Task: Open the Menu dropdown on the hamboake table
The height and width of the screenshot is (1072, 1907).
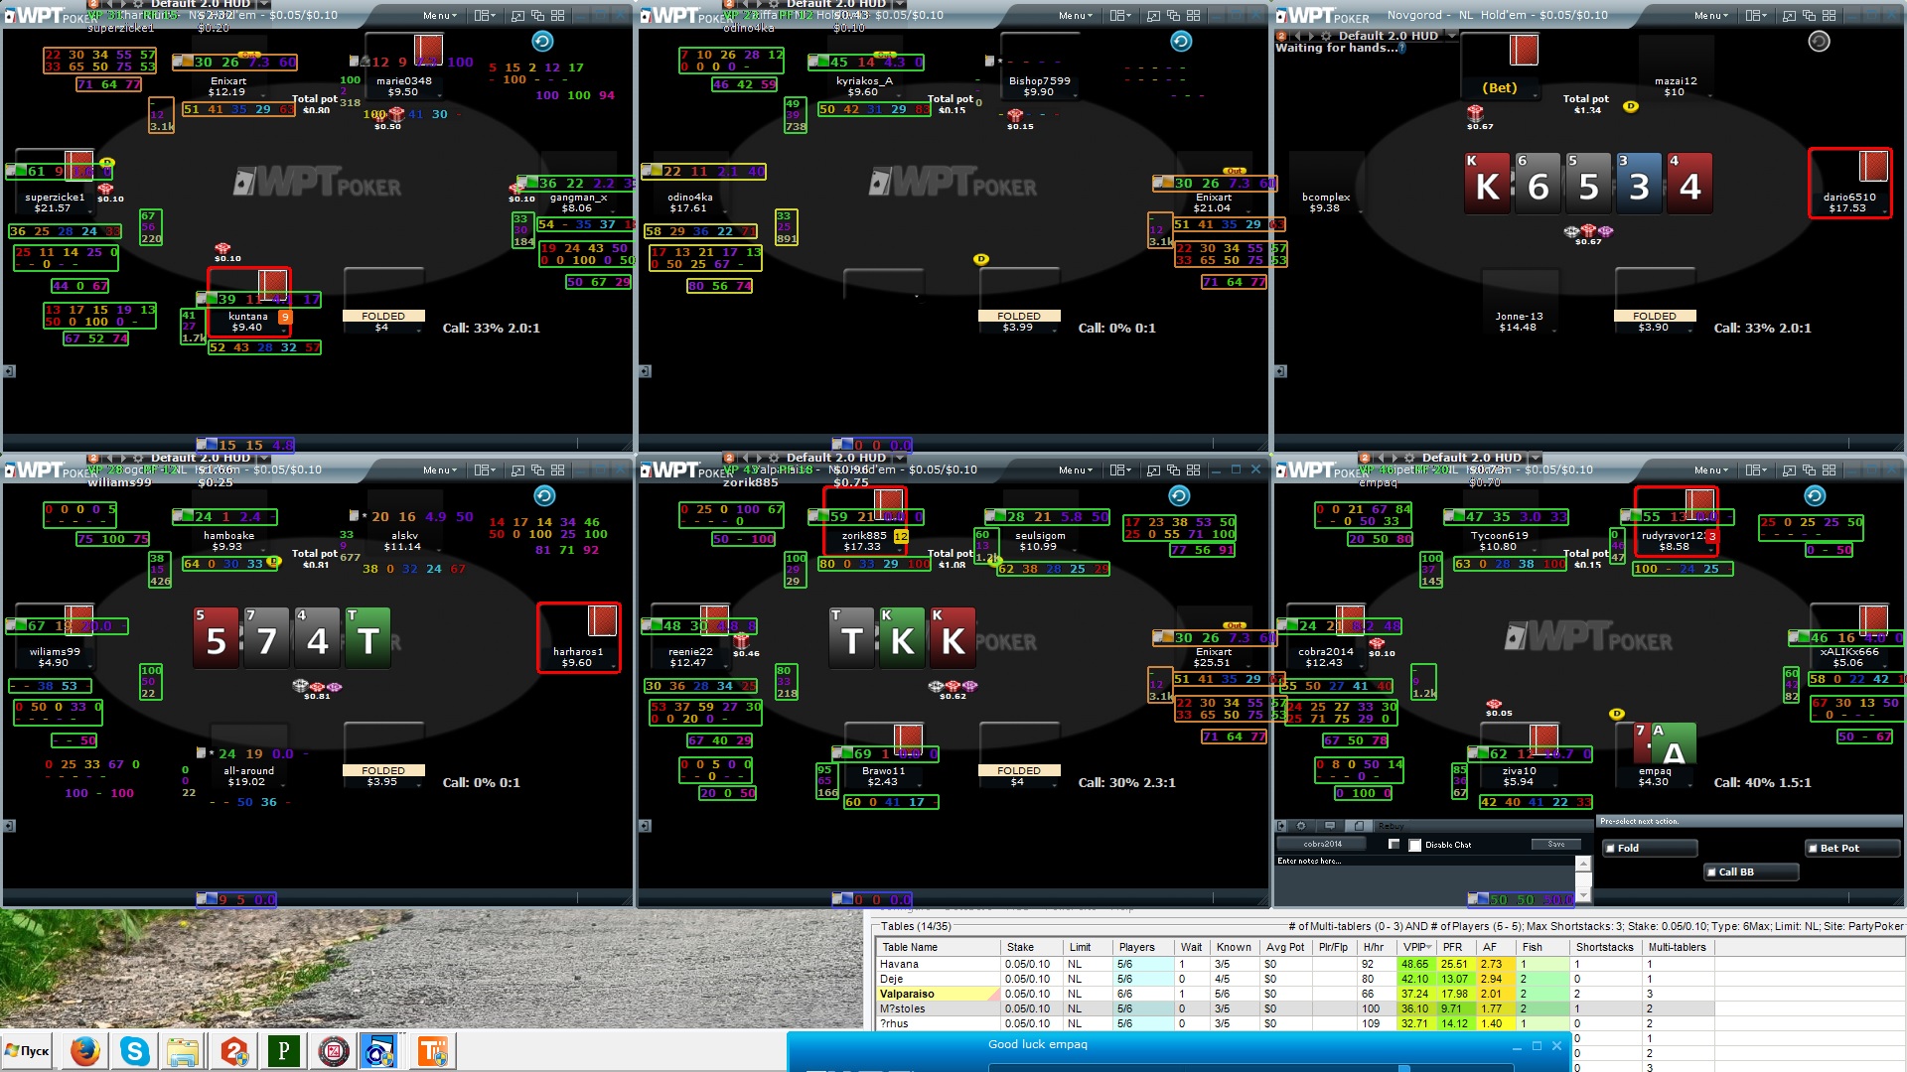Action: tap(439, 470)
